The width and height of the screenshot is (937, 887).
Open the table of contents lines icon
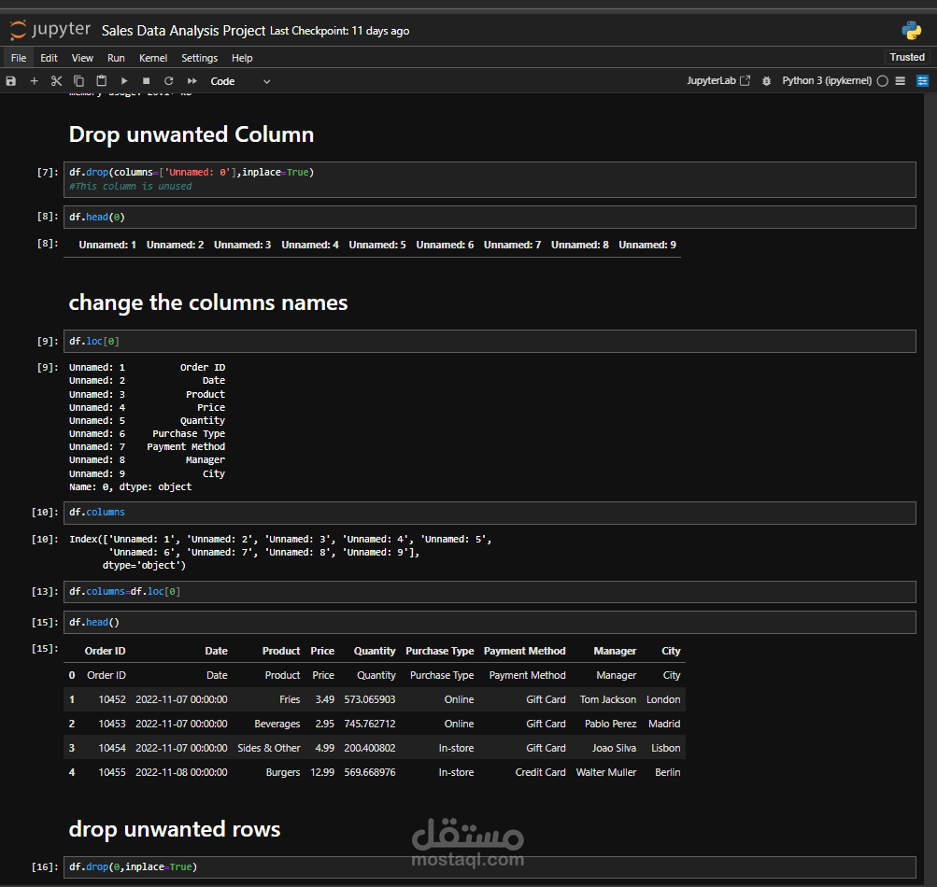901,81
